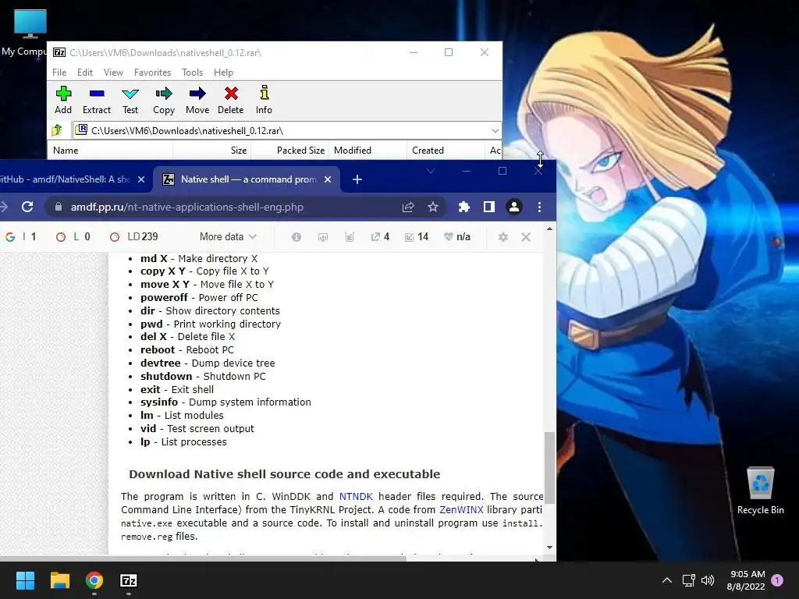This screenshot has height=599, width=799.
Task: Sort 7-Zip list by Packed Size column
Action: click(290, 151)
